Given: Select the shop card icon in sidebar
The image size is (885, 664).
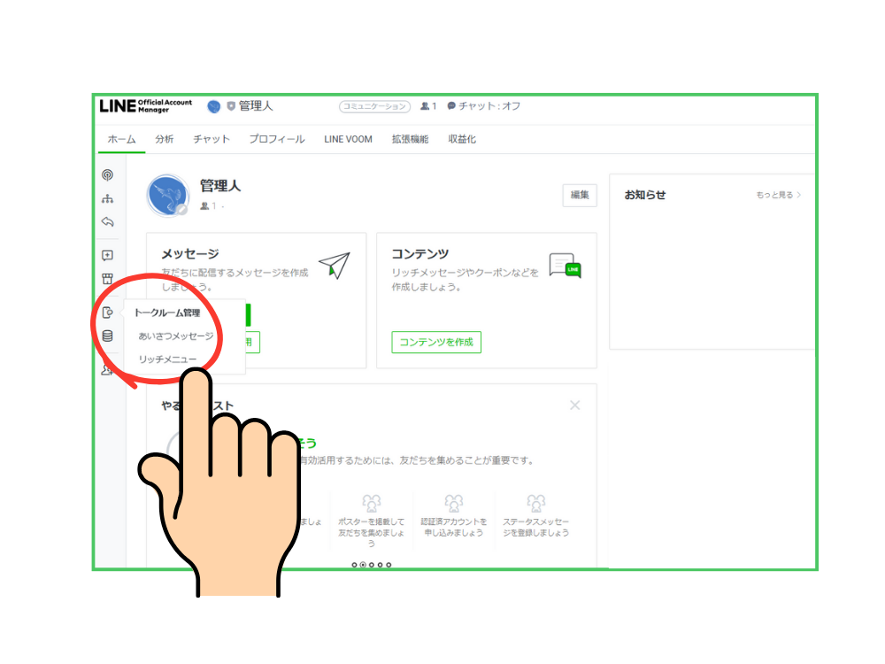Looking at the screenshot, I should (x=108, y=278).
